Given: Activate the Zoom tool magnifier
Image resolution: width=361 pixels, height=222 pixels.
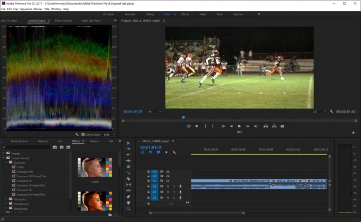Looking at the screenshot, I should [x=128, y=209].
